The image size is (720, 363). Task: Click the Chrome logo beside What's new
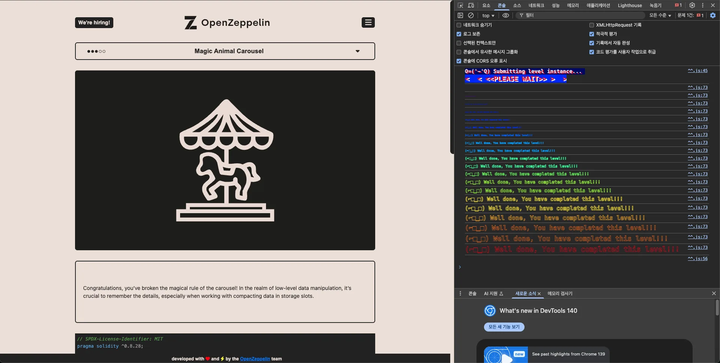coord(490,311)
